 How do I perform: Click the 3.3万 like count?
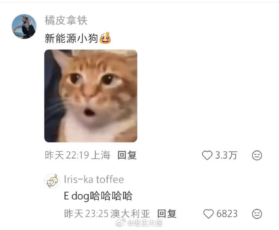[226, 155]
